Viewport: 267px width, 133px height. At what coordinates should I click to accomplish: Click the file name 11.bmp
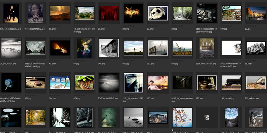pyautogui.click(x=52, y=29)
